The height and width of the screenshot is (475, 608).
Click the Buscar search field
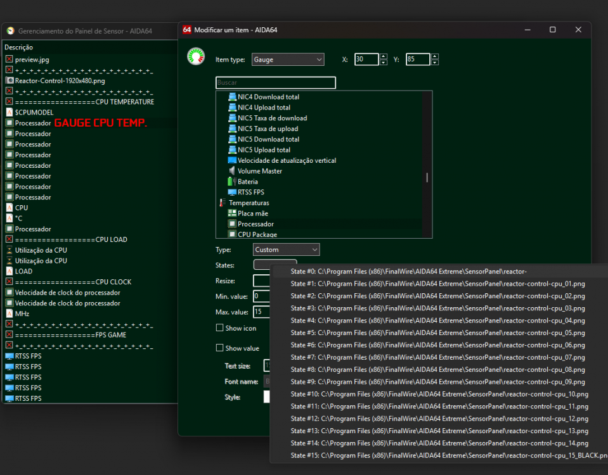(x=275, y=83)
